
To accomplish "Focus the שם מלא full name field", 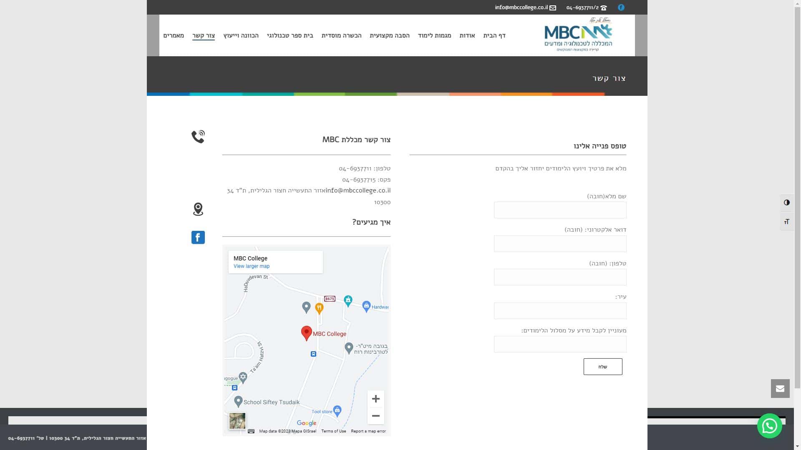I will pyautogui.click(x=560, y=210).
